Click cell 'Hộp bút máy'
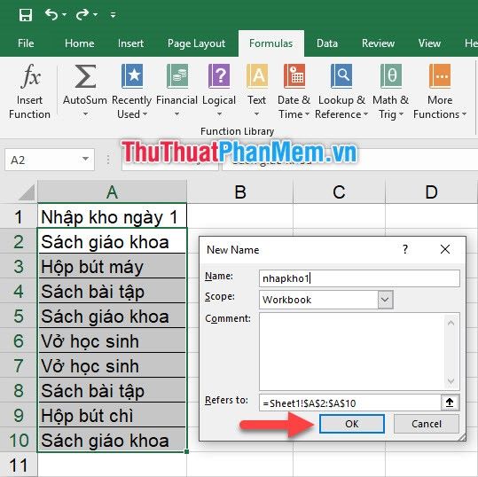Image resolution: width=478 pixels, height=477 pixels. tap(112, 266)
